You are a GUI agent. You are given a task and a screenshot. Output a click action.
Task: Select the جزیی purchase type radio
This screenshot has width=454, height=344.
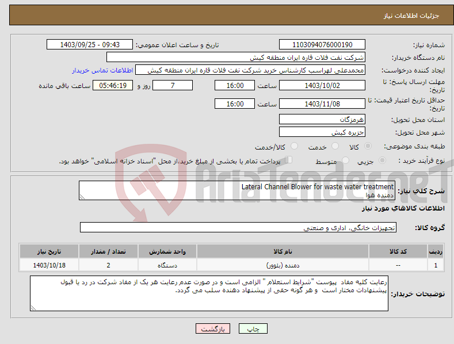tap(382, 160)
